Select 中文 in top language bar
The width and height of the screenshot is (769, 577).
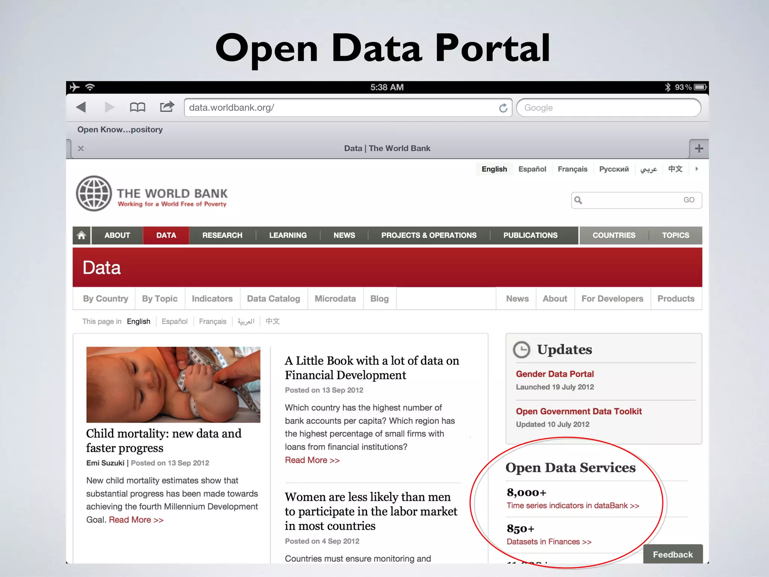click(x=675, y=169)
